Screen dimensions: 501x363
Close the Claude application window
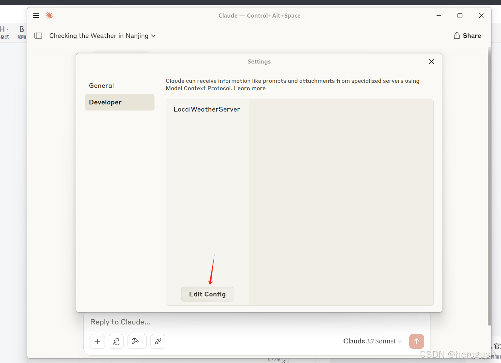pyautogui.click(x=481, y=16)
